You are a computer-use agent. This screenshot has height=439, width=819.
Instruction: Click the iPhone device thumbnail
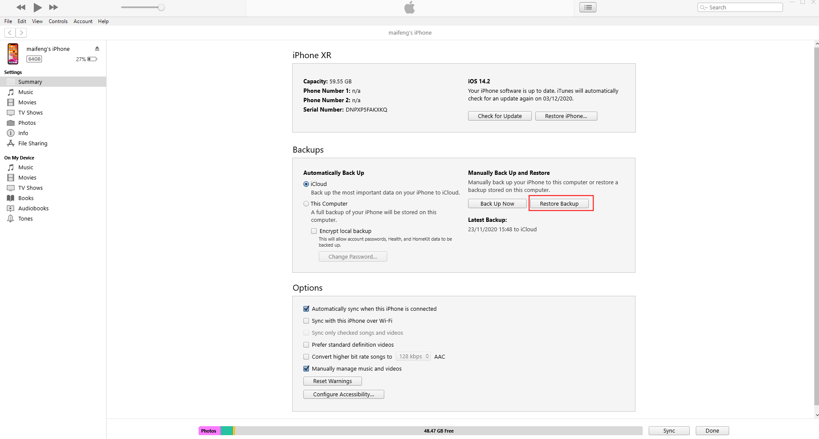(x=13, y=54)
